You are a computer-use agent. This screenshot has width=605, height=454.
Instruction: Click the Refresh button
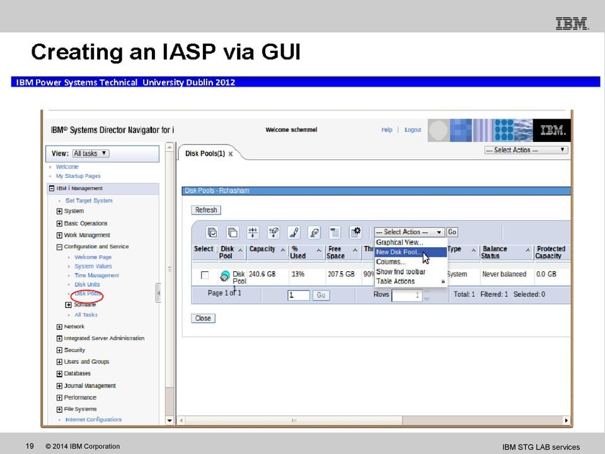pos(206,210)
